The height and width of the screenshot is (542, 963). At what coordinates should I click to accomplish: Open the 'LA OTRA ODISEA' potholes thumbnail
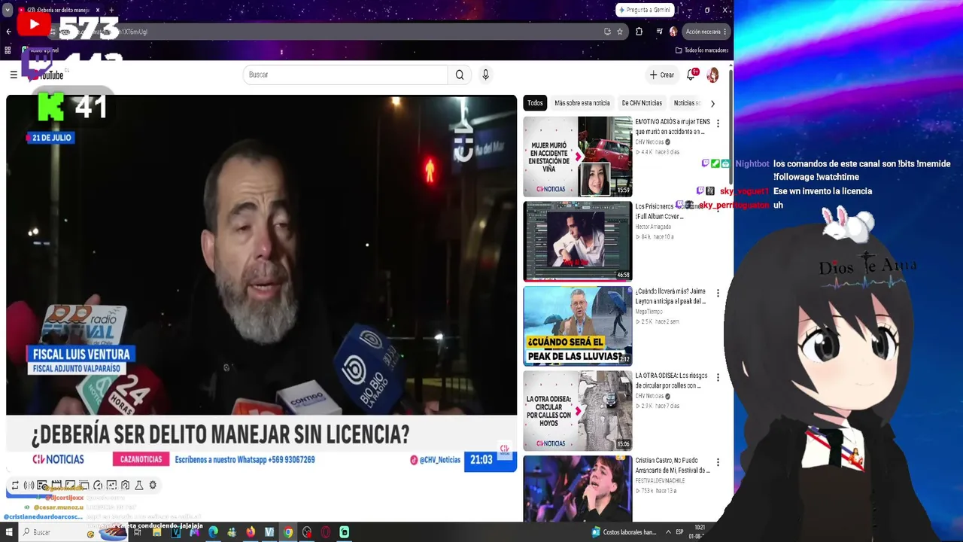click(578, 411)
